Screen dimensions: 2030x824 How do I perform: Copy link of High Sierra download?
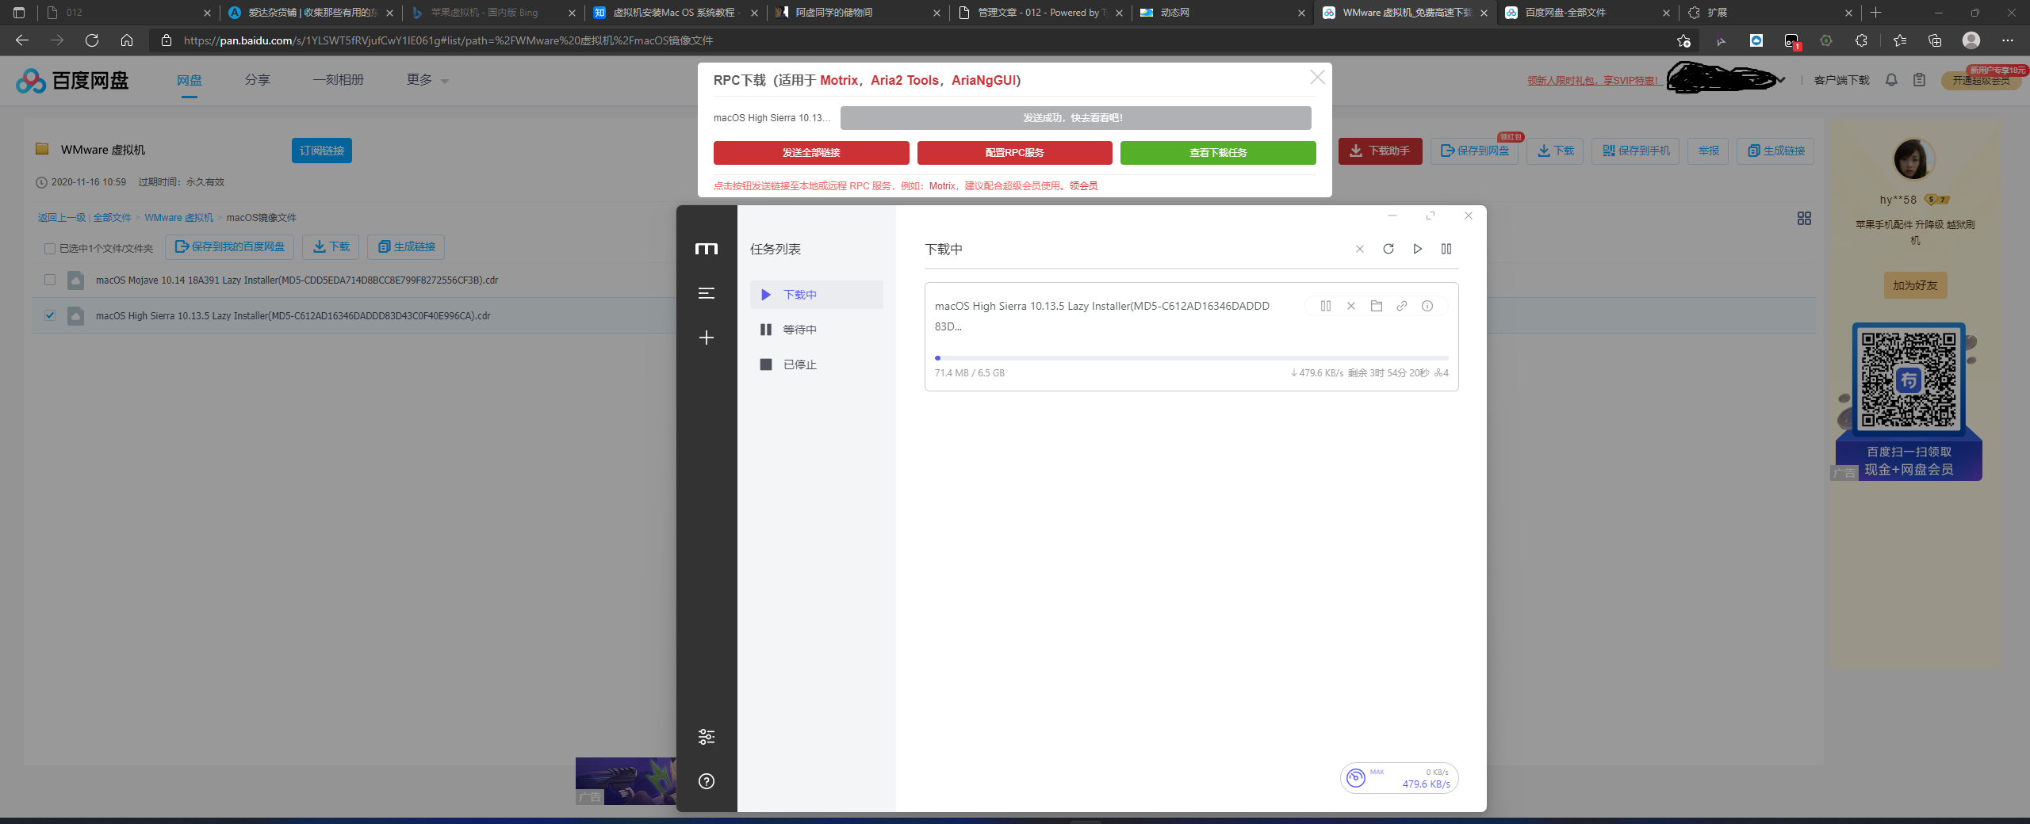(x=1402, y=306)
